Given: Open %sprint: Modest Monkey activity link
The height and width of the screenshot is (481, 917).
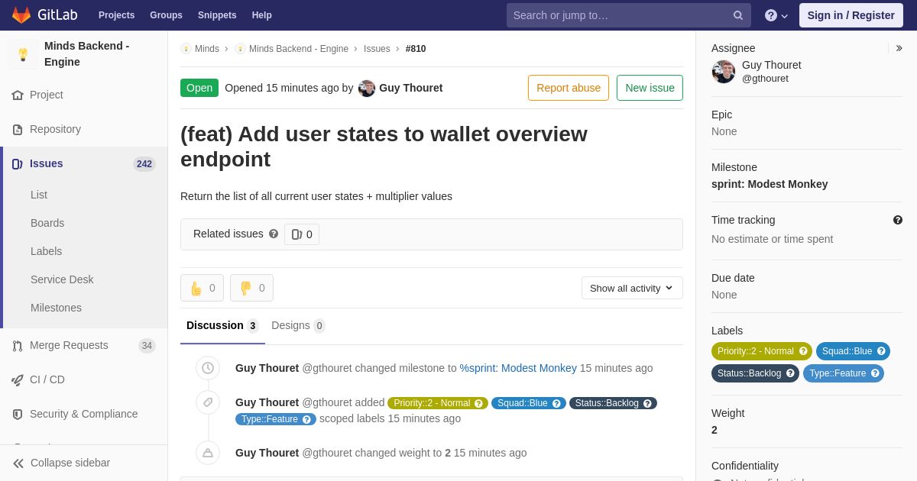Looking at the screenshot, I should (x=518, y=368).
